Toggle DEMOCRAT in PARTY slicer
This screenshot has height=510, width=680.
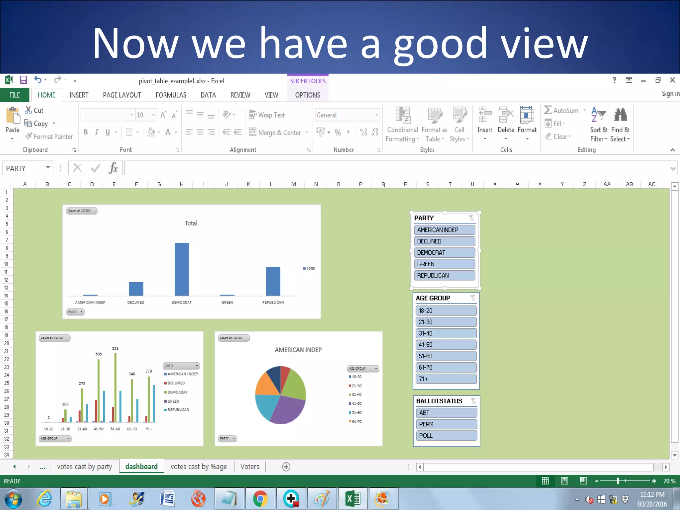(444, 253)
